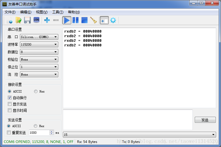Open the 数据位 dropdown showing 8
221x147 pixels.
(x=39, y=52)
